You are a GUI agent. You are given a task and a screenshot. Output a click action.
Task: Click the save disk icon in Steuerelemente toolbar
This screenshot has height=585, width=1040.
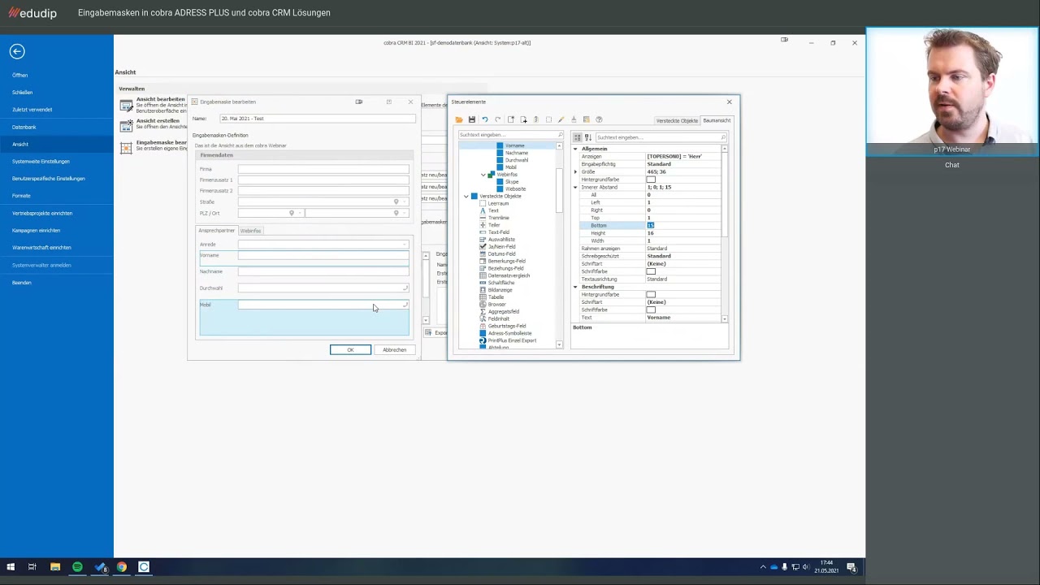(472, 119)
